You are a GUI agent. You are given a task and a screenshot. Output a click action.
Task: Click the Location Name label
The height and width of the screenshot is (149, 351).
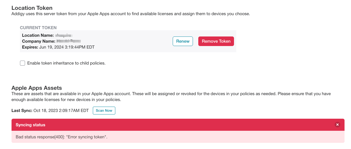pyautogui.click(x=38, y=35)
